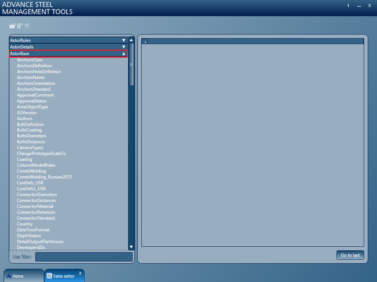Select the CombiWelding table
This screenshot has height=282, width=377.
pos(32,171)
